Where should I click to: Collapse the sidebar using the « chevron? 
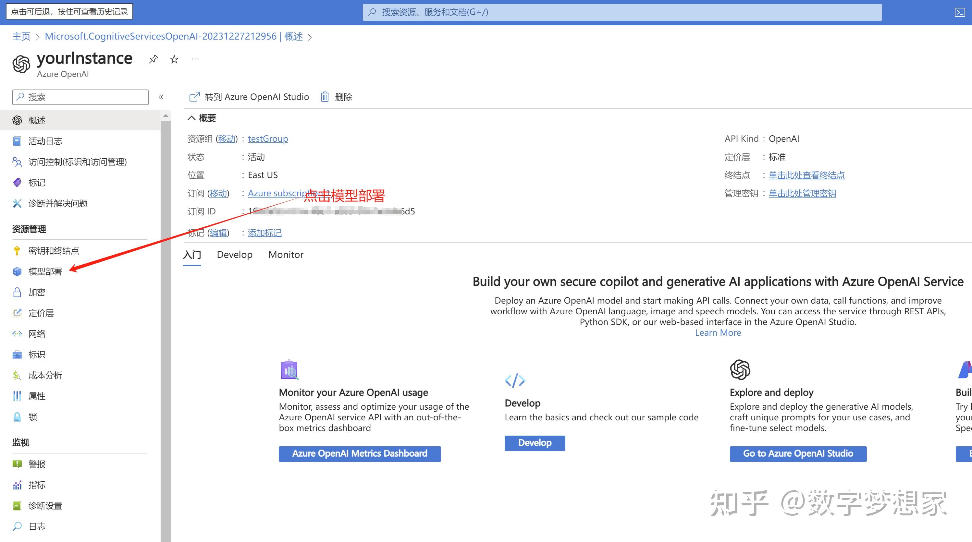[x=161, y=97]
